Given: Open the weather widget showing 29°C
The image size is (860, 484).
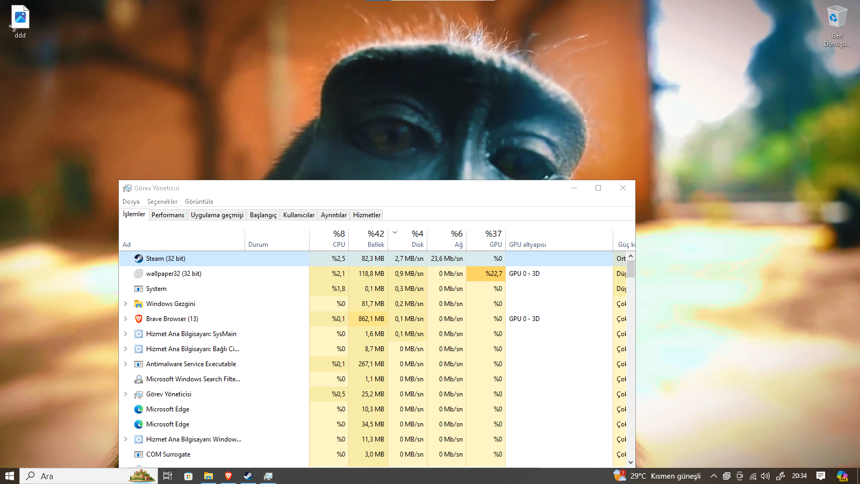Looking at the screenshot, I should (x=657, y=476).
